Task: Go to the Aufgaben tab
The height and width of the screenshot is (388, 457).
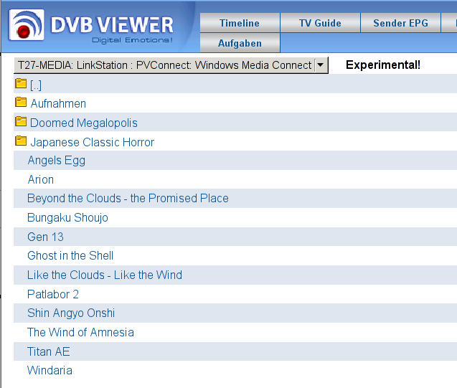Action: [x=240, y=43]
